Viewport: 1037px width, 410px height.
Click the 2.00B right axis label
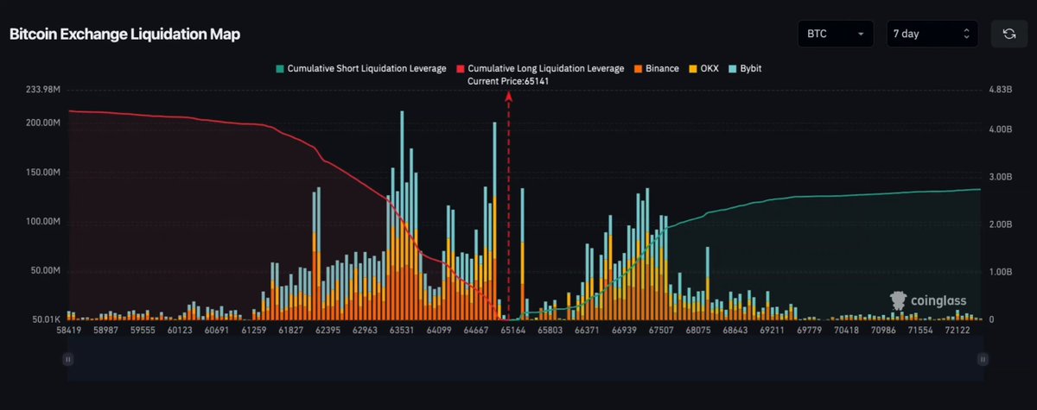coord(1000,224)
